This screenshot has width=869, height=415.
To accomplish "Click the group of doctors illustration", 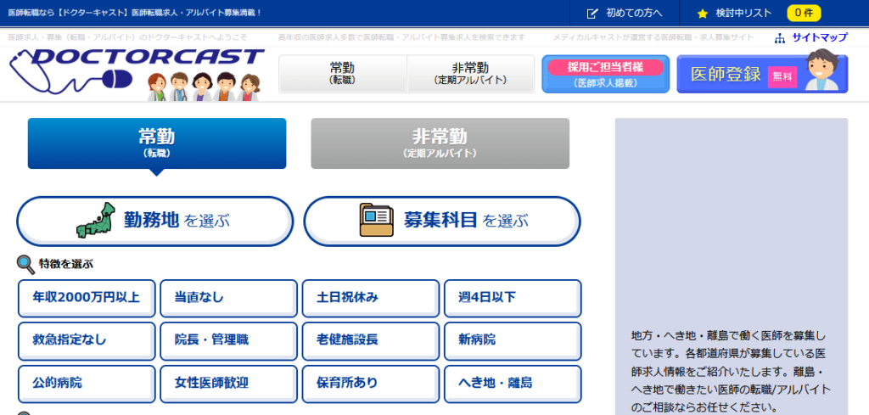I will pos(205,86).
